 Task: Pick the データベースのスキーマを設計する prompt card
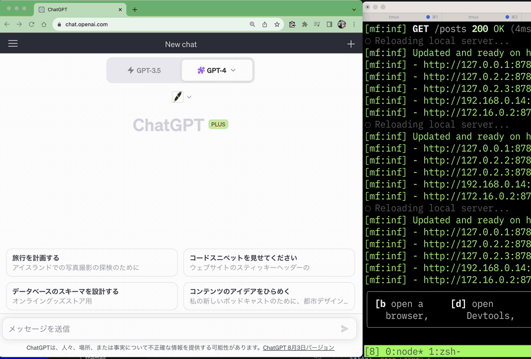point(91,296)
